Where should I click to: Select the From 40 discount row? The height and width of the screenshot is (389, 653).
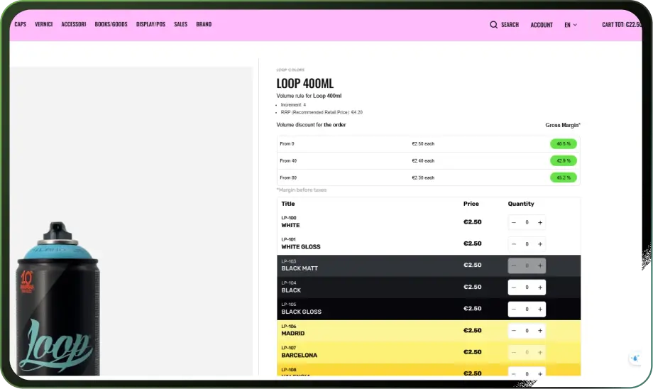pos(429,160)
